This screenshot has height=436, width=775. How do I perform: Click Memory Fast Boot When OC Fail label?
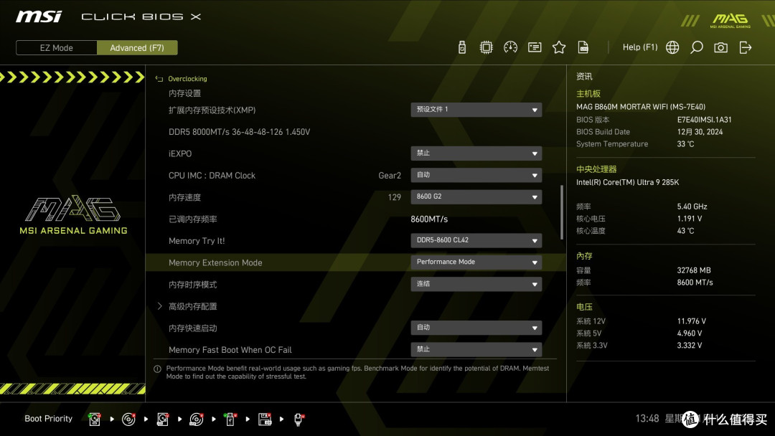[230, 350]
